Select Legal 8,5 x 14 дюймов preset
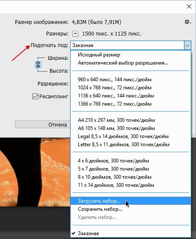This screenshot has height=239, width=196. [x=131, y=136]
